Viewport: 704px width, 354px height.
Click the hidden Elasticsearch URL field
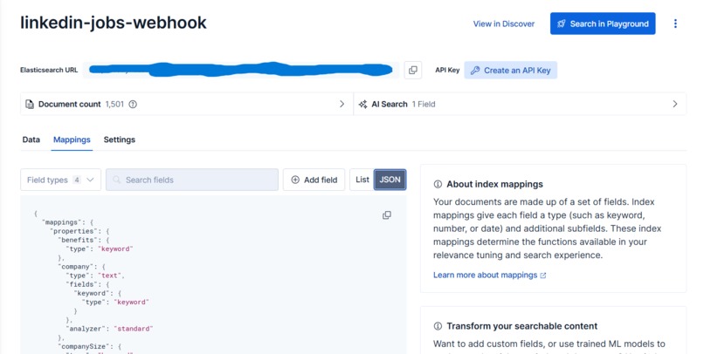[x=241, y=70]
